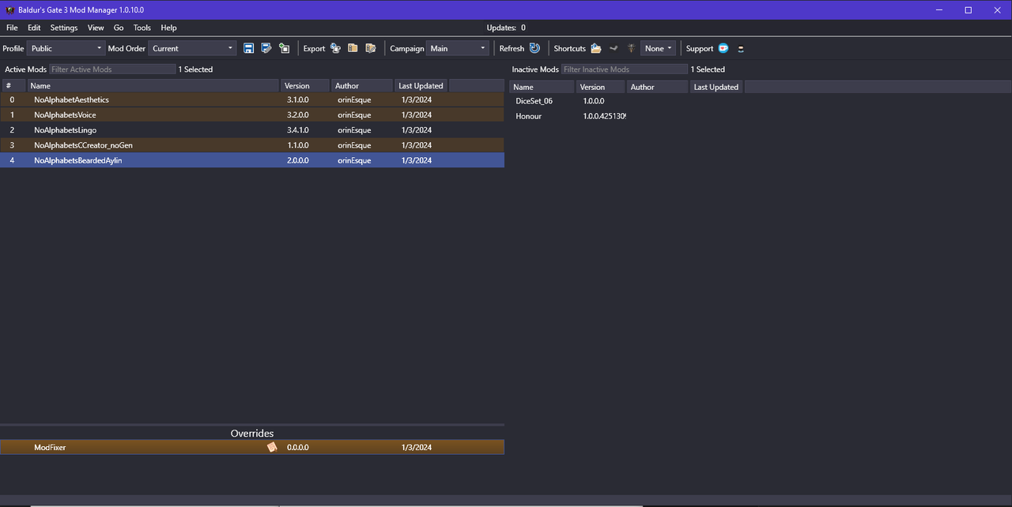1012x507 pixels.
Task: Open the Profile dropdown set to Public
Action: (x=66, y=48)
